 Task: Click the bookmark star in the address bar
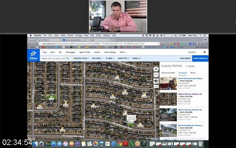coord(158,44)
